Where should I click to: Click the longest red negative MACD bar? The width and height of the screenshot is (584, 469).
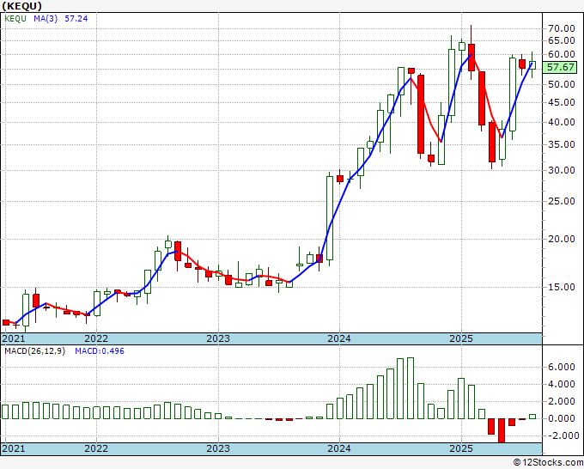(x=502, y=430)
